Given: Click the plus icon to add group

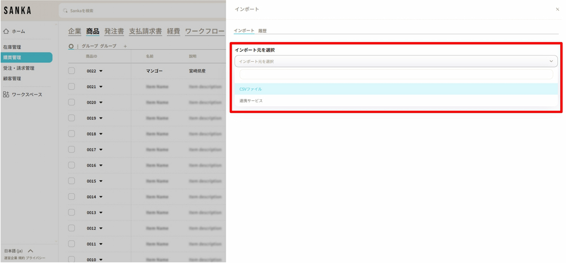Looking at the screenshot, I should coord(125,46).
